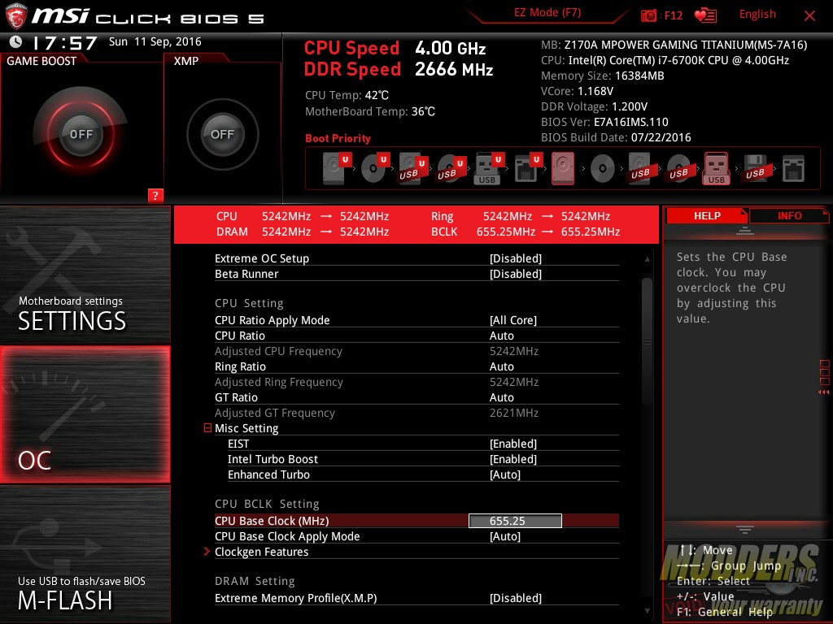The height and width of the screenshot is (624, 833).
Task: Click the Adjusted GT Frequency 2621MHz row
Action: pyautogui.click(x=416, y=413)
